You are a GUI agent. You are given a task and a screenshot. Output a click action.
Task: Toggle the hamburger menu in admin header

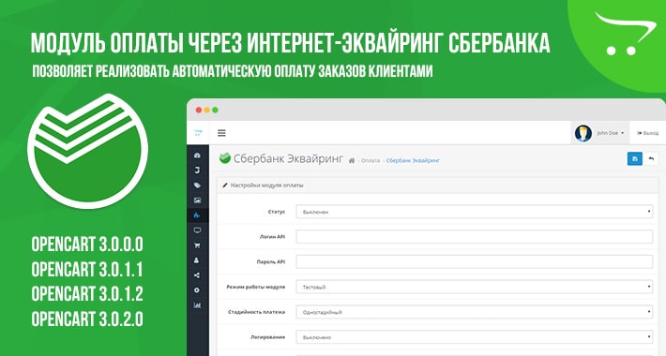(221, 133)
